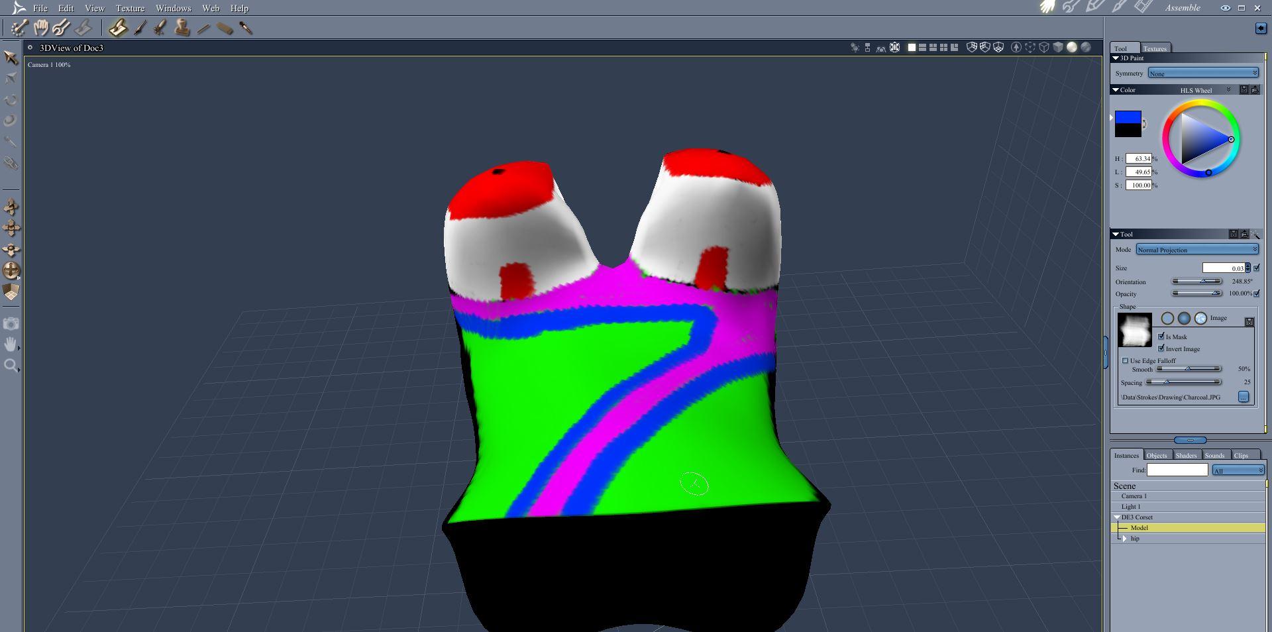The width and height of the screenshot is (1272, 632).
Task: Save tool preset disk icon in Tool header
Action: coord(1234,234)
